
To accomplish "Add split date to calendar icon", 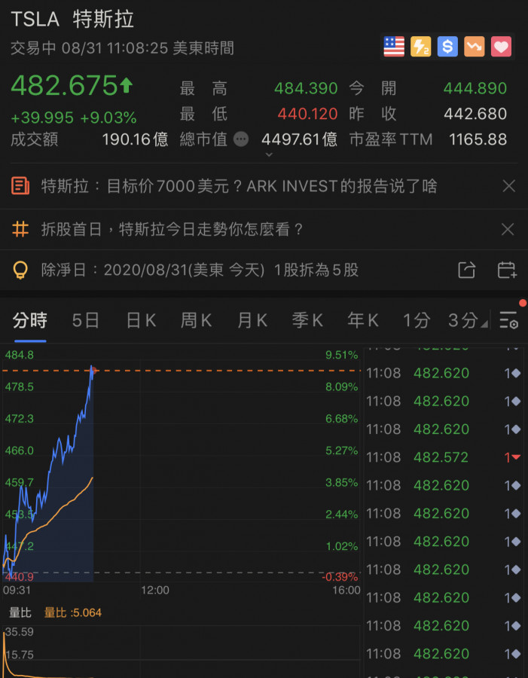I will coord(507,270).
